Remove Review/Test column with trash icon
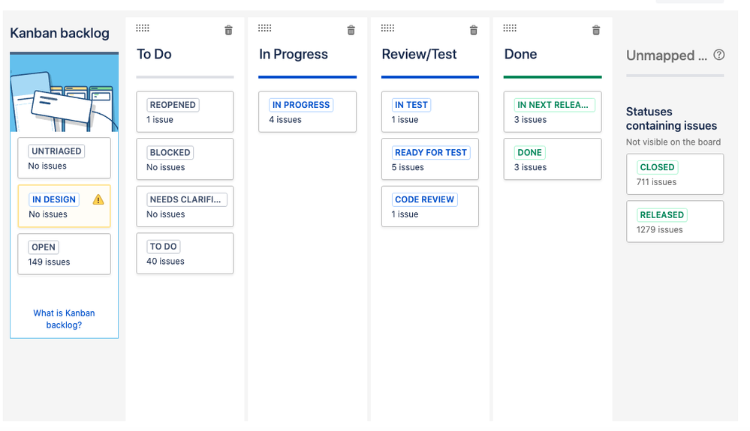The height and width of the screenshot is (431, 750). [474, 31]
